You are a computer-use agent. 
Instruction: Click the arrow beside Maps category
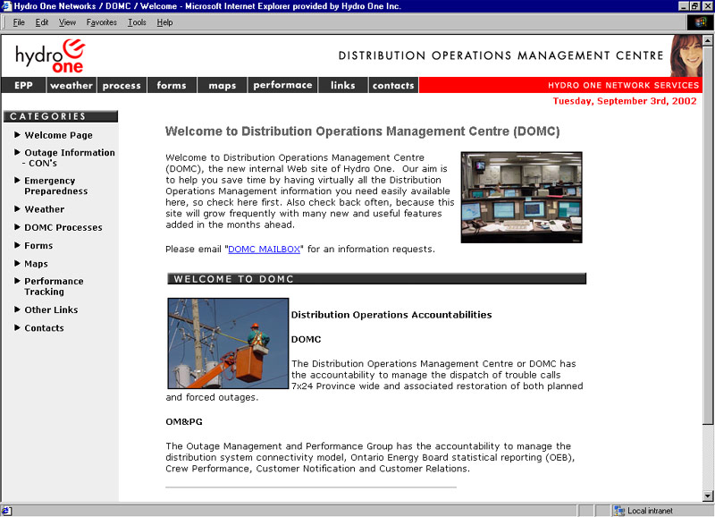17,263
